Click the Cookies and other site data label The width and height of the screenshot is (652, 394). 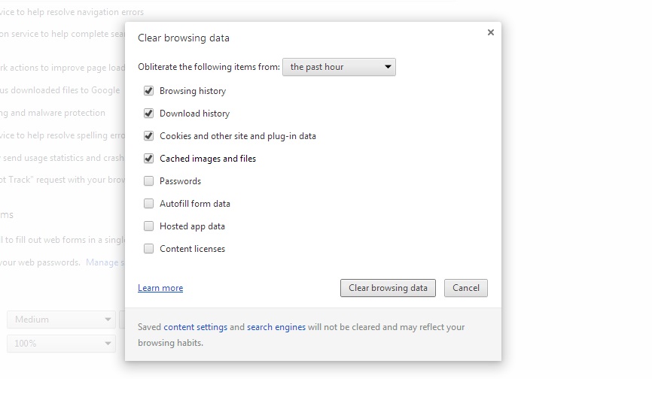pyautogui.click(x=237, y=136)
